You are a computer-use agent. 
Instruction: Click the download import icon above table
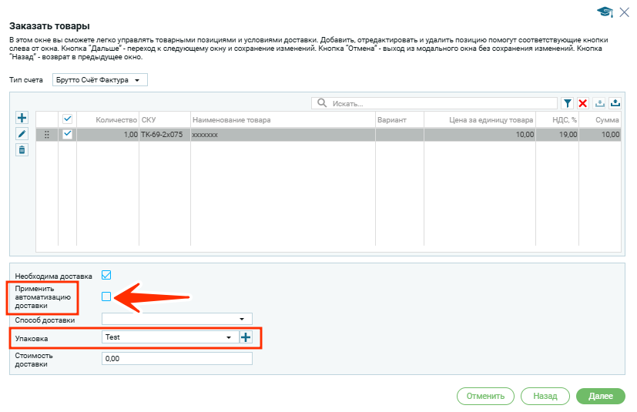click(599, 103)
